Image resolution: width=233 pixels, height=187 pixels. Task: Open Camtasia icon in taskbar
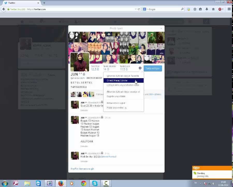coord(106,183)
